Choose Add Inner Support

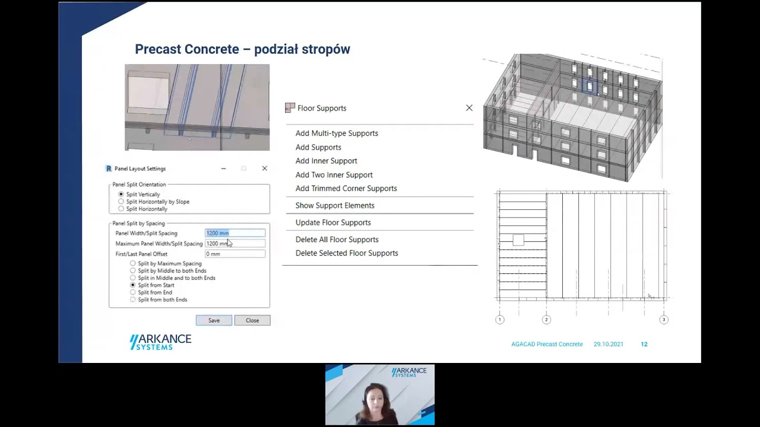coord(327,161)
